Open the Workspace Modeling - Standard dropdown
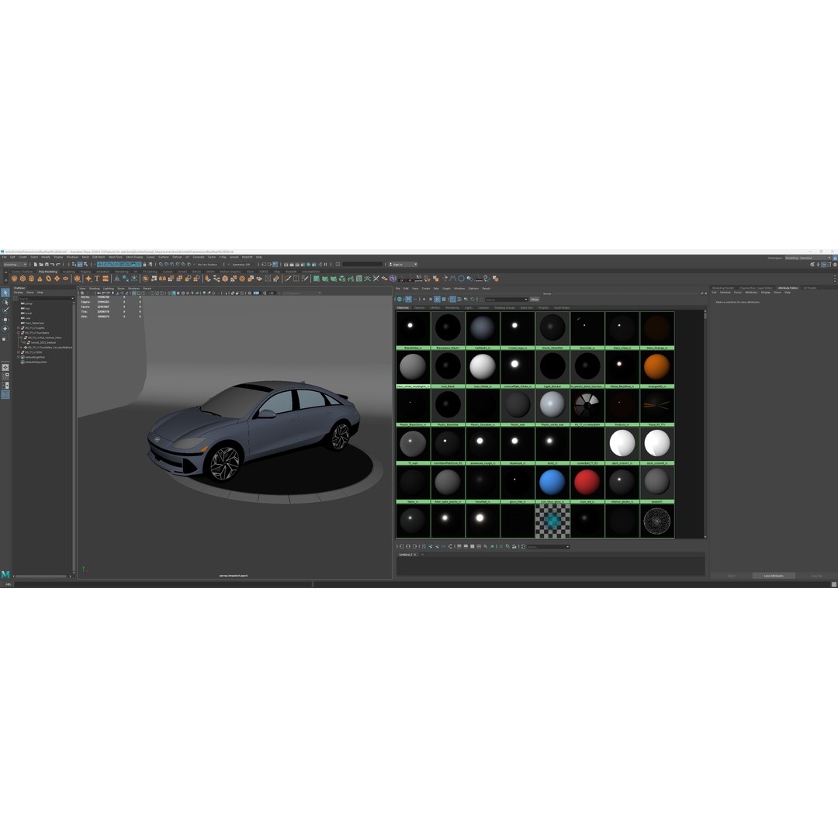Screen dimensions: 838x838 (808, 258)
